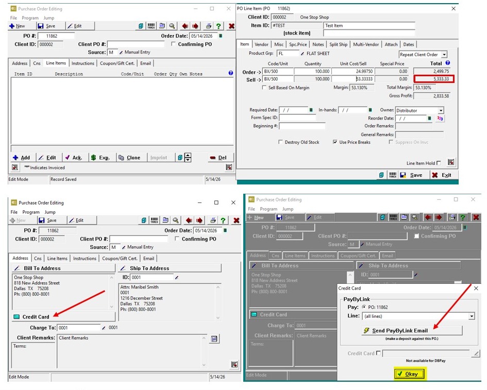Click the up/down stepper next to Imprint
487x390 pixels.
[188, 158]
